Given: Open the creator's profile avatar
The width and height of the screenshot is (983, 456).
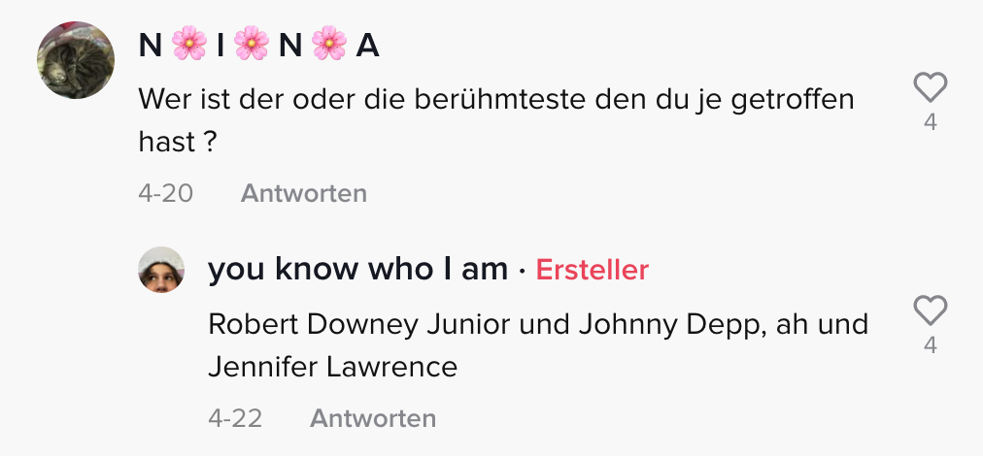Looking at the screenshot, I should (161, 270).
